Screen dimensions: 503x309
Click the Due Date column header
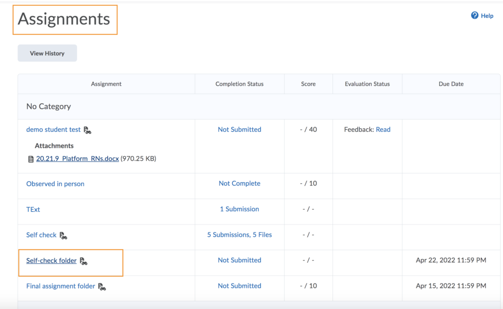tap(450, 84)
